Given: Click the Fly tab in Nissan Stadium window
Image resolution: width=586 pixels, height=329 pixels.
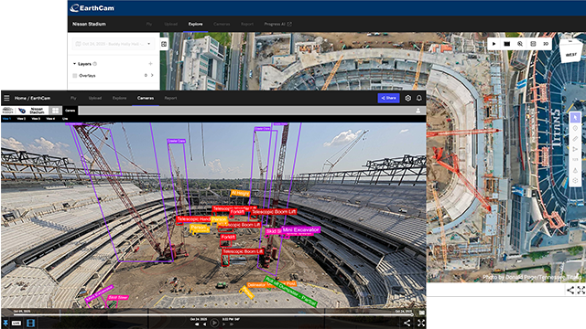Looking at the screenshot, I should (148, 24).
